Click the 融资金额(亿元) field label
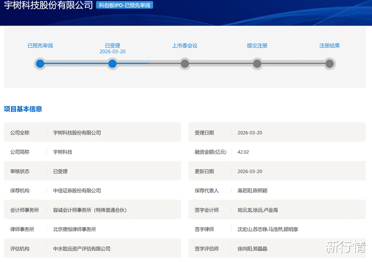The image size is (372, 262). tap(210, 152)
